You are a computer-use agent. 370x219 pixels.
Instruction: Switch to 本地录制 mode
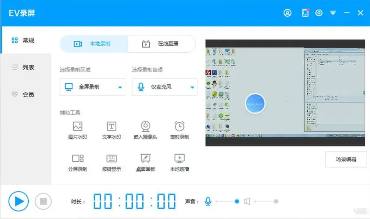[x=94, y=44]
